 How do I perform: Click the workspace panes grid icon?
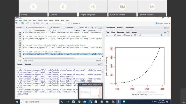[x=69, y=23]
